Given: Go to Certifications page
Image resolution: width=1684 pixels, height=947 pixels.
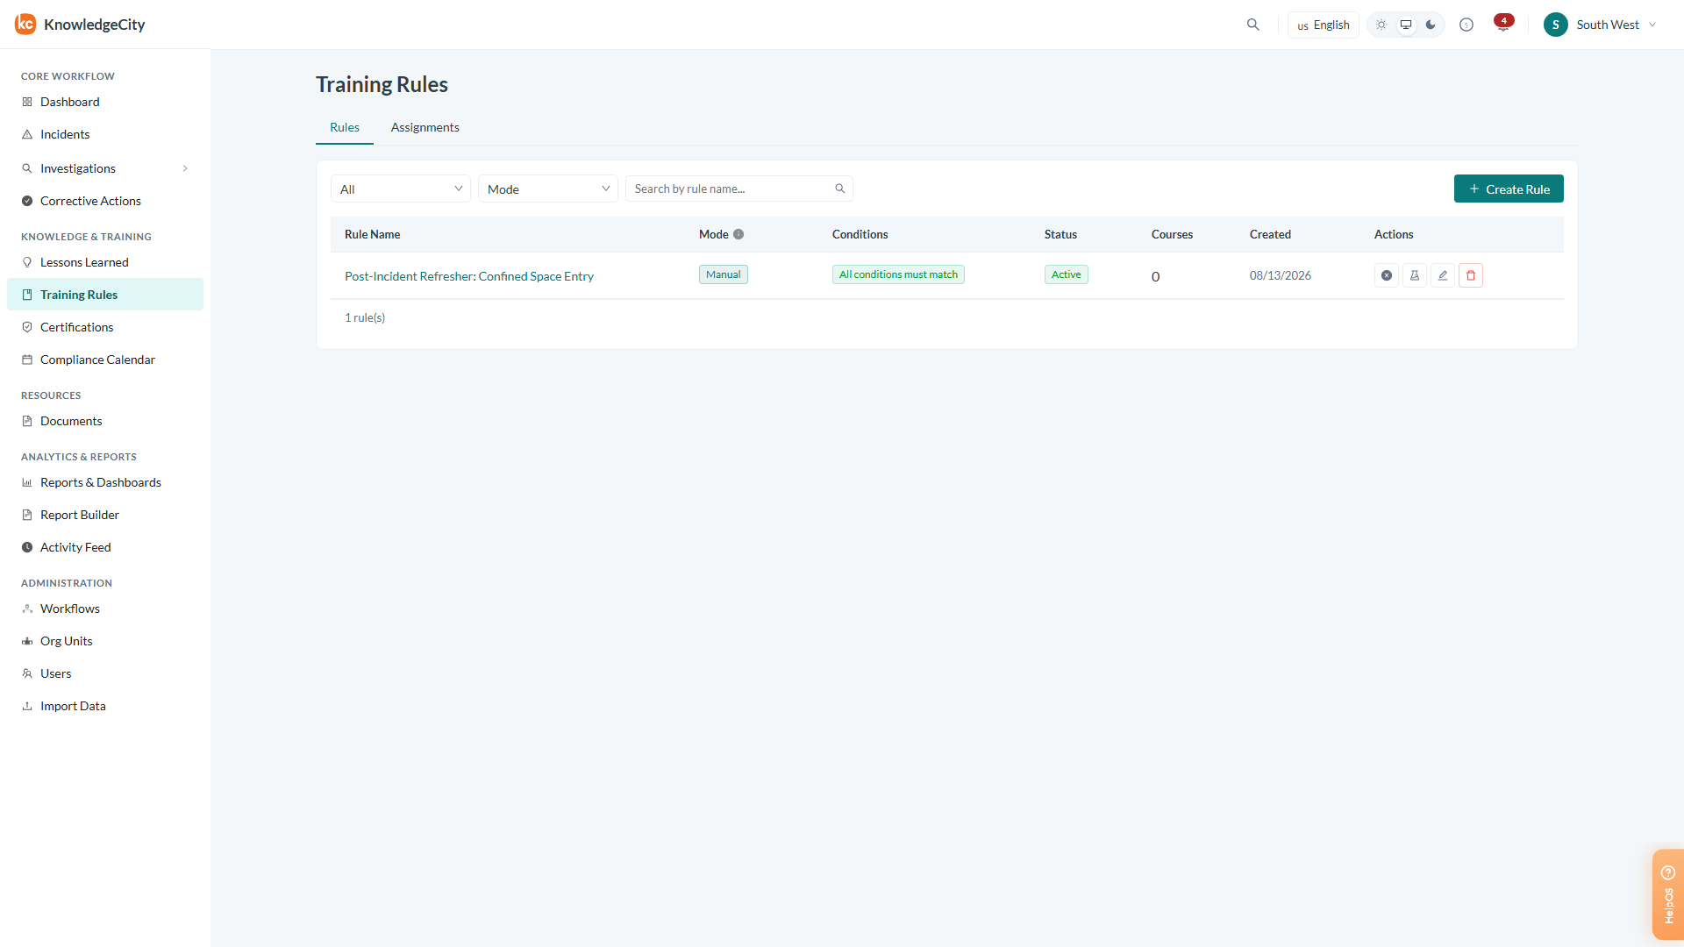Looking at the screenshot, I should (105, 327).
